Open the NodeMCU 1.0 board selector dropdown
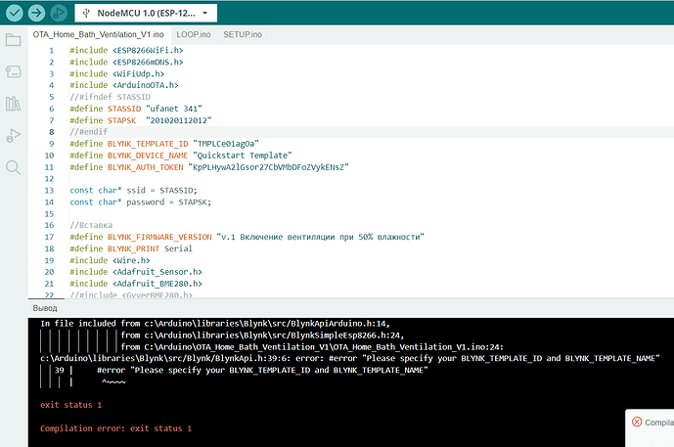The width and height of the screenshot is (674, 447). pos(146,13)
